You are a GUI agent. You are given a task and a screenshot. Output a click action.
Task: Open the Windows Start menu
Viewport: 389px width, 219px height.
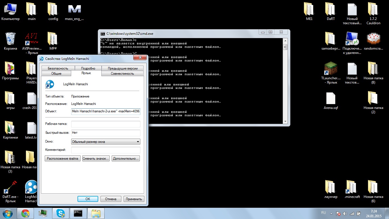(x=7, y=213)
